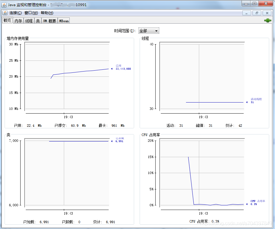Maximize the main JConsole window

click(x=254, y=3)
